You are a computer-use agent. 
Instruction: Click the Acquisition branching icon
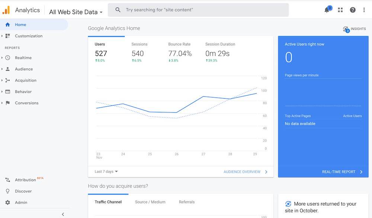click(7, 80)
